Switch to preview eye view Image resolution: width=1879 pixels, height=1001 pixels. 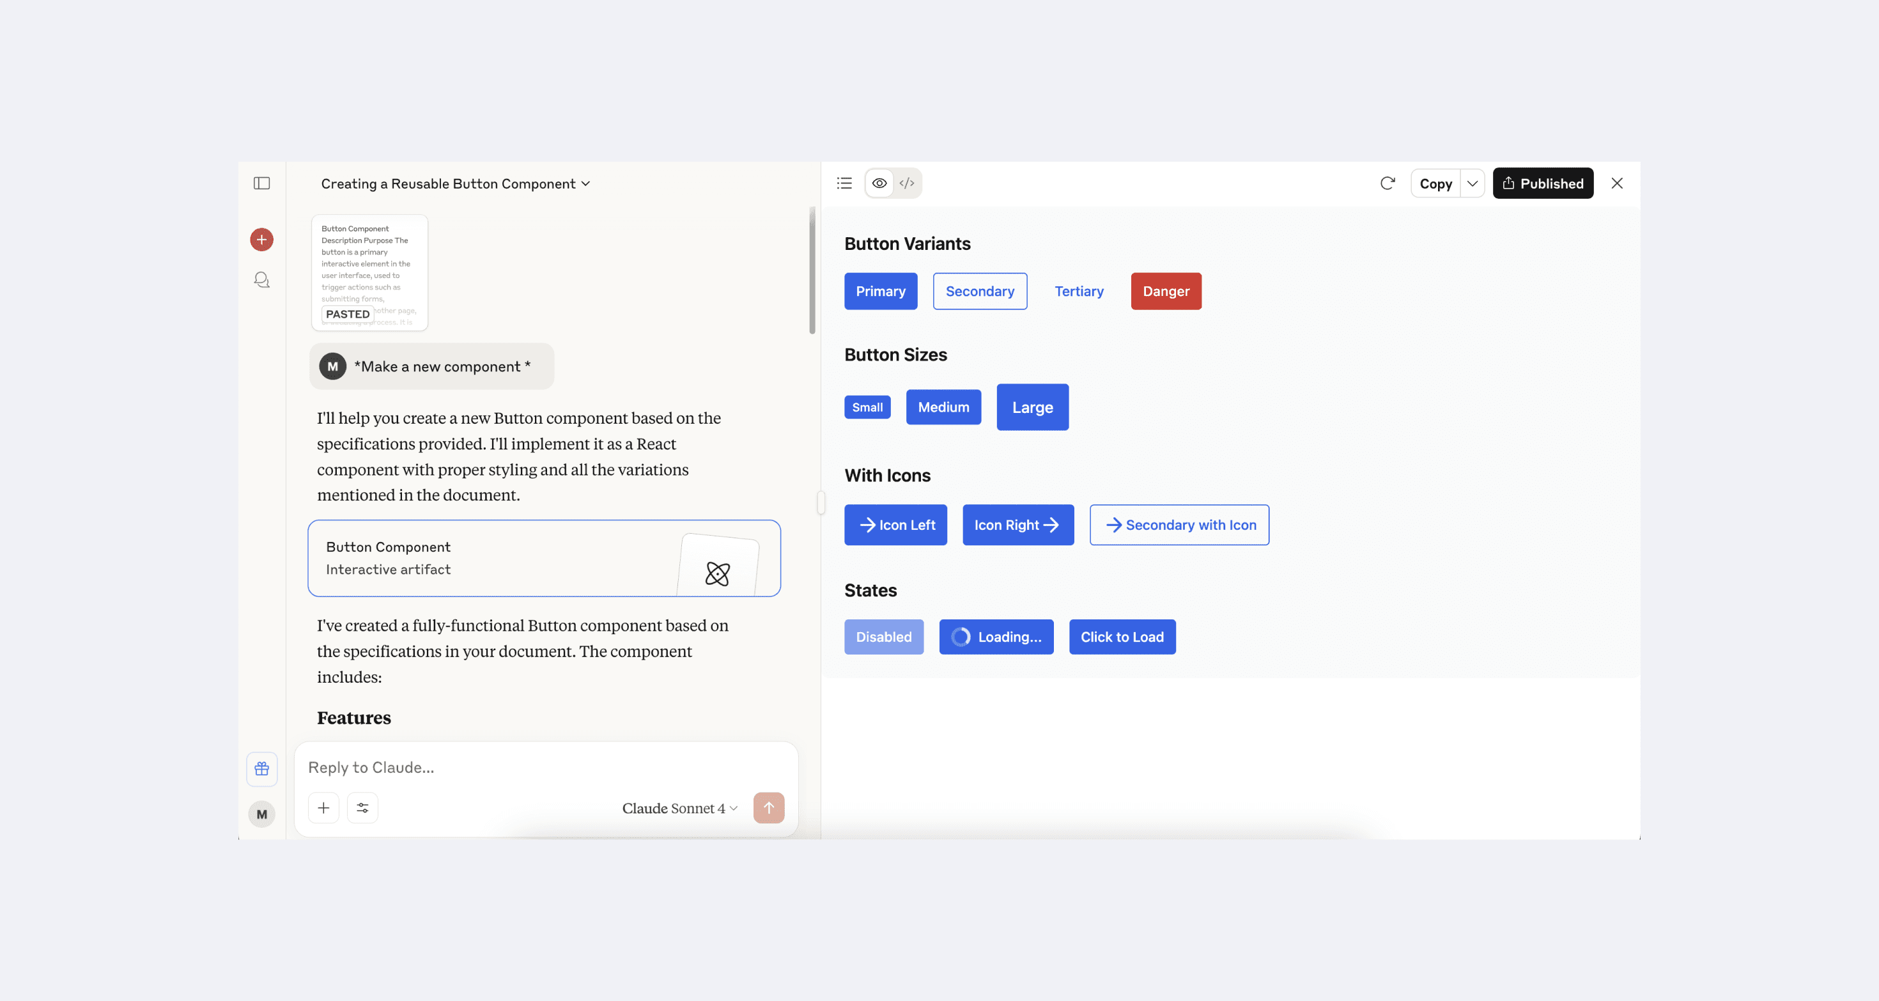879,183
